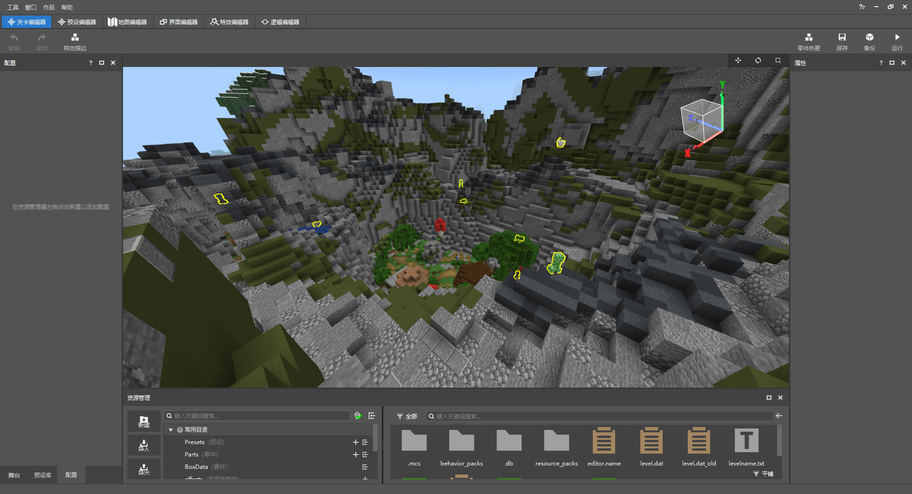Select the level.dat file
Screen dimensions: 912x494
click(652, 447)
